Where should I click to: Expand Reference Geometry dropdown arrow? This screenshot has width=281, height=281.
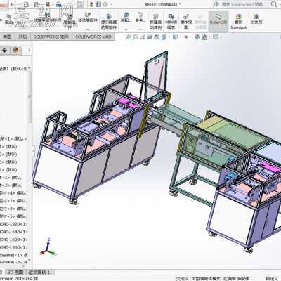(140, 30)
